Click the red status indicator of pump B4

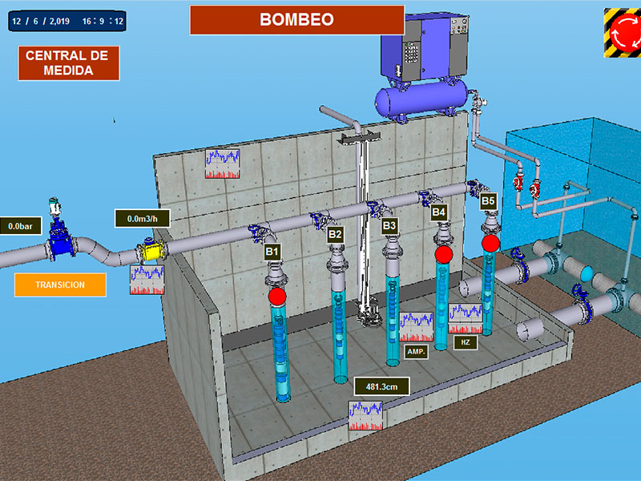coord(444,254)
